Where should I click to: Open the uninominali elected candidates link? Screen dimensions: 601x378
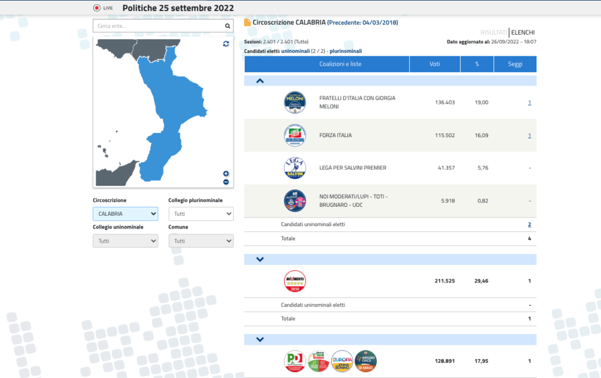click(x=296, y=51)
